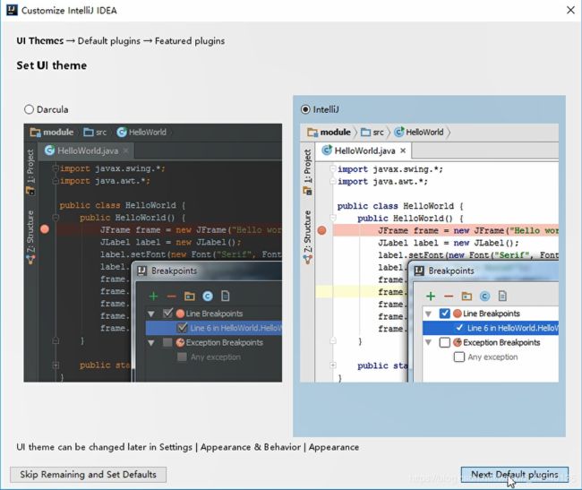
Task: Toggle Exception Breakpoints checkbox in Darcula preview
Action: 167,342
